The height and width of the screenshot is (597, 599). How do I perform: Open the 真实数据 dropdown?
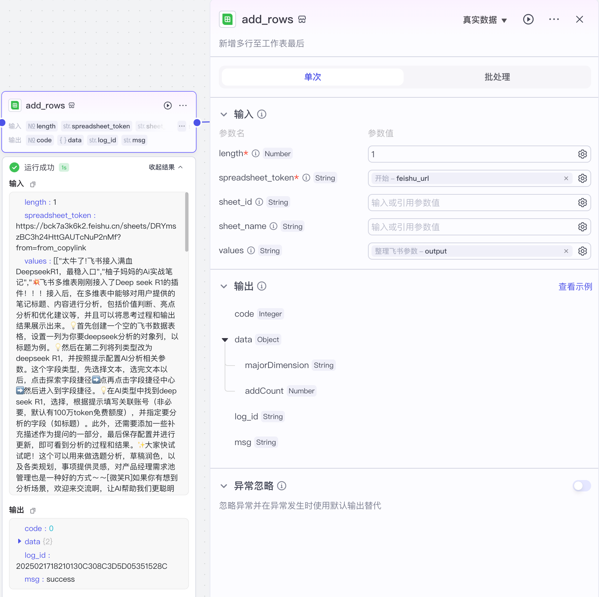tap(485, 20)
